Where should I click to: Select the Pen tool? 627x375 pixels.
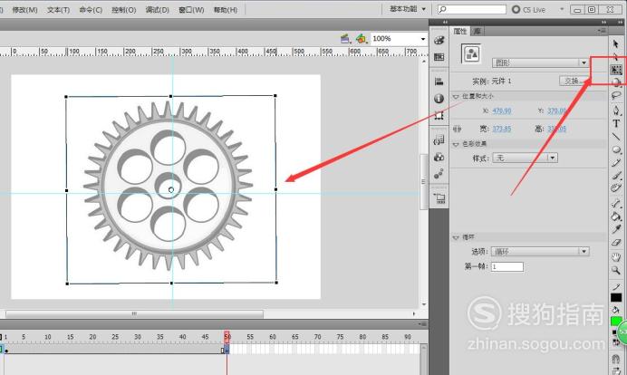click(616, 111)
